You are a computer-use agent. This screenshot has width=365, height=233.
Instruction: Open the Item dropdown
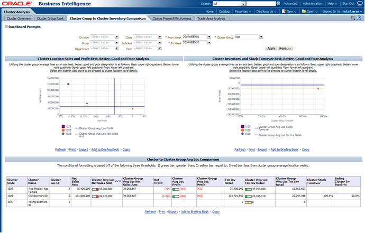pyautogui.click(x=159, y=48)
